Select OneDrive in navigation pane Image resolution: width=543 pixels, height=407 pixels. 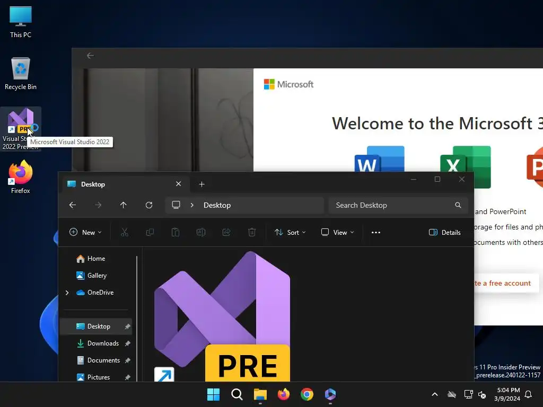[96, 293]
